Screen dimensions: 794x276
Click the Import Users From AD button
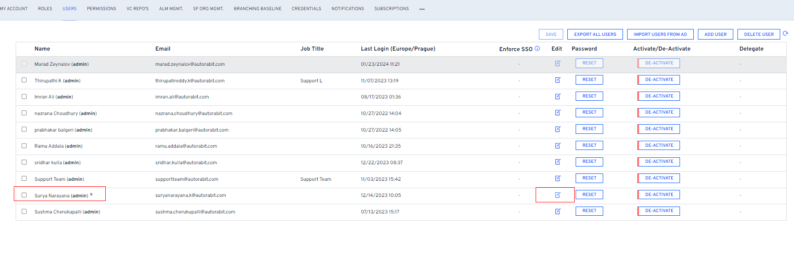click(x=660, y=34)
